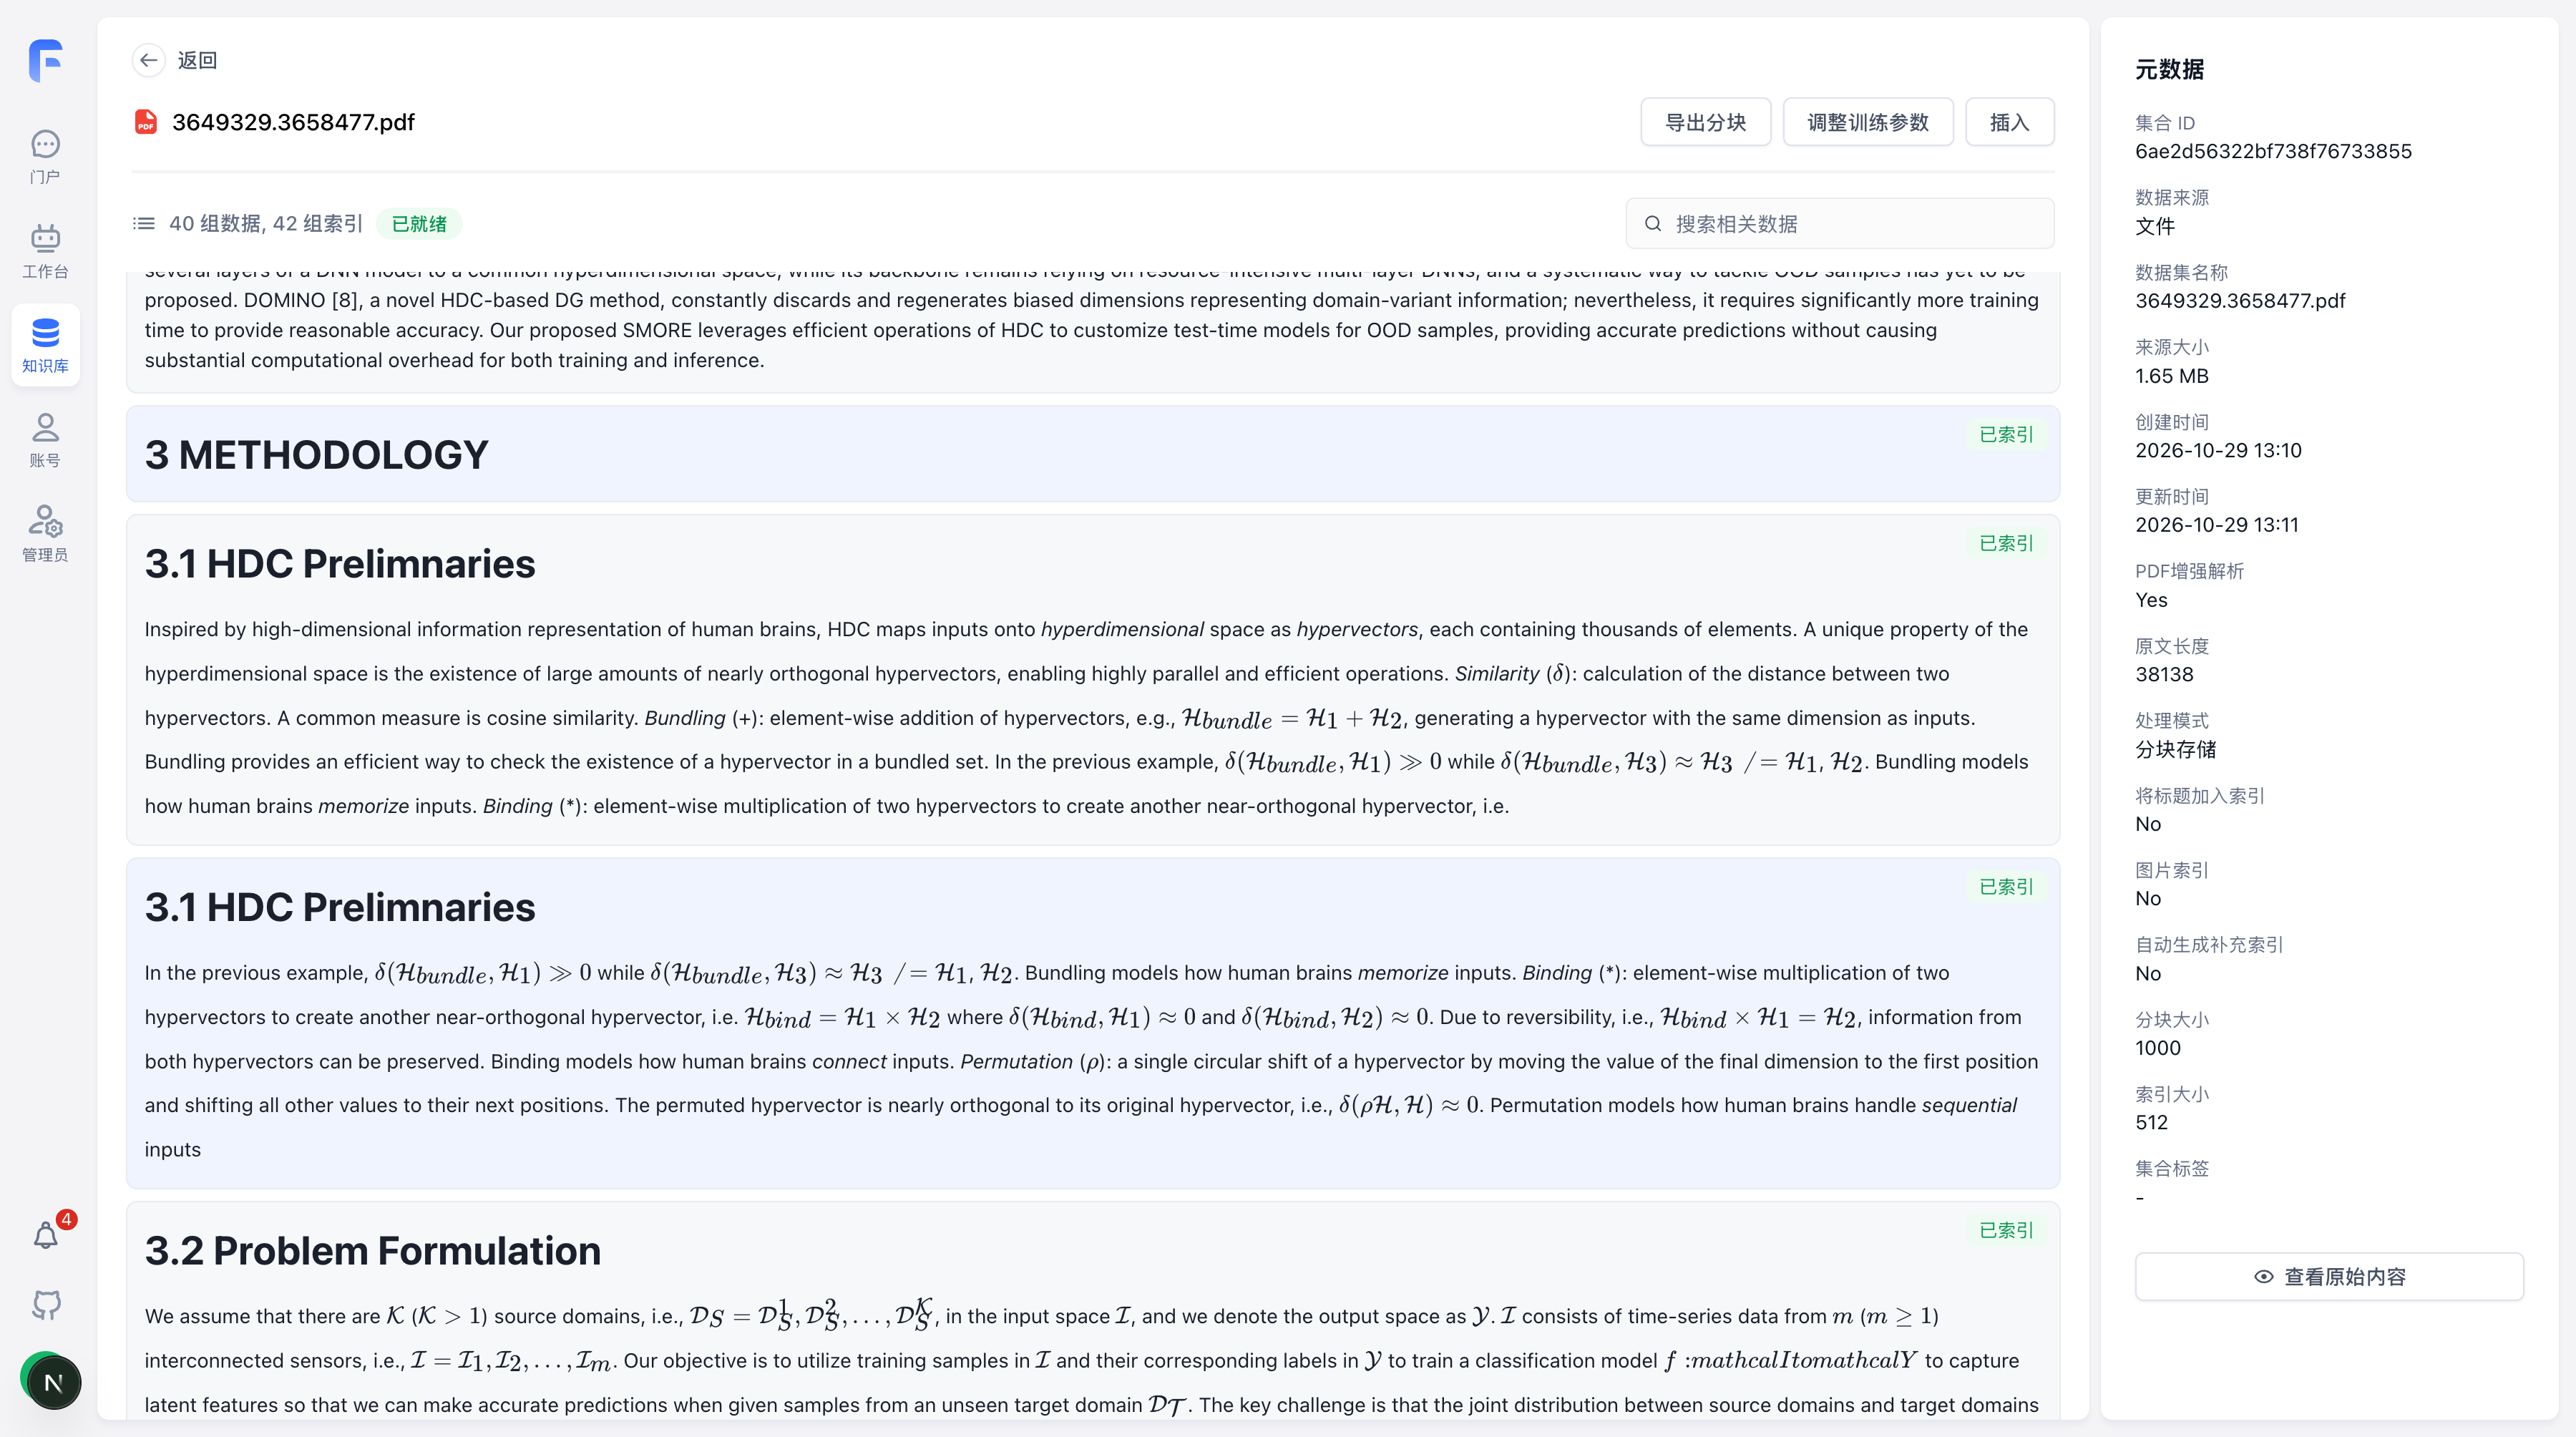Click the 自动生成补充索引 label
The width and height of the screenshot is (2576, 1437).
(2208, 945)
